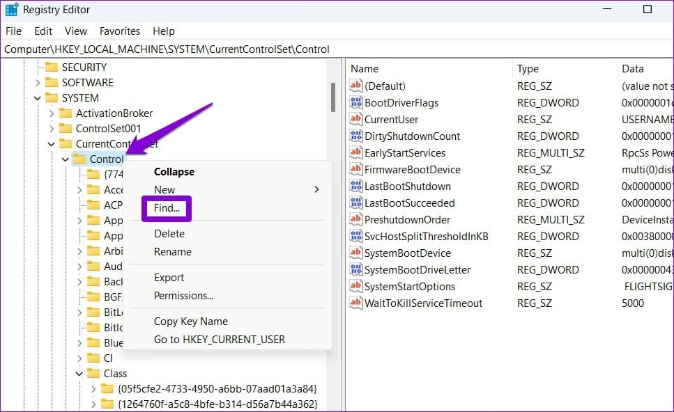Click Permissions... in the context menu
The width and height of the screenshot is (674, 412).
[183, 296]
